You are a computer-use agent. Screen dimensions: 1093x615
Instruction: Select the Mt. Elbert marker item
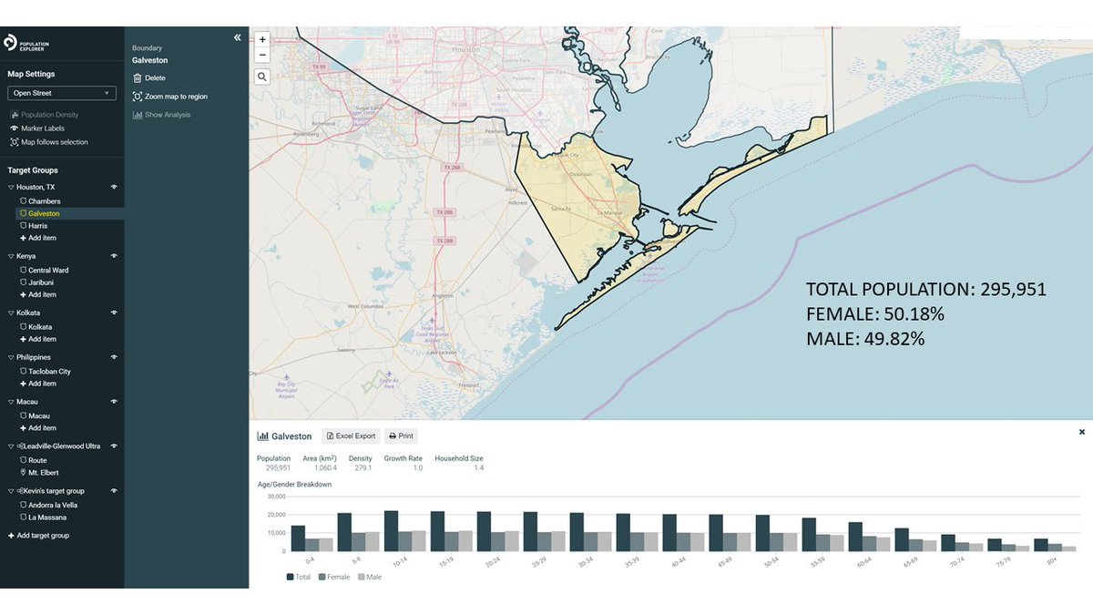click(39, 473)
